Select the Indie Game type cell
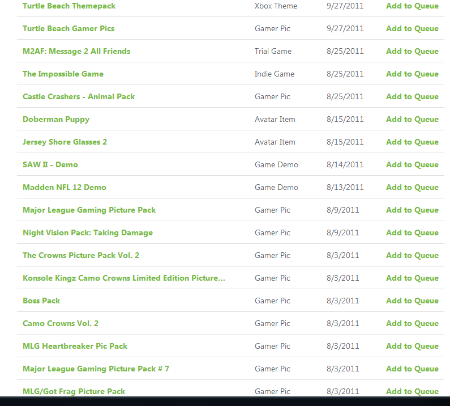 pos(275,74)
